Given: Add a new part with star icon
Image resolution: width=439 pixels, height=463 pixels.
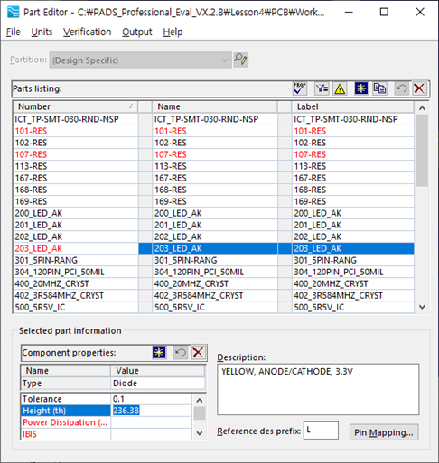Looking at the screenshot, I should coord(361,88).
